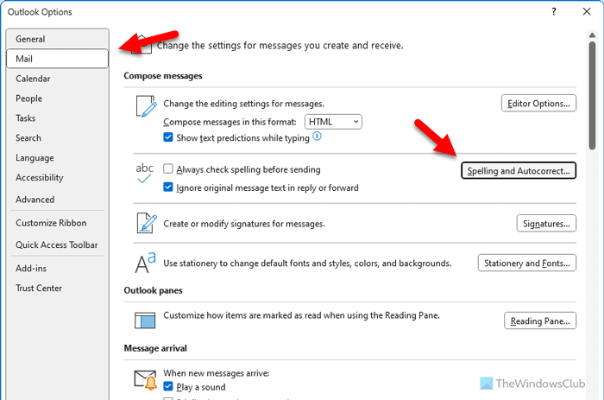The image size is (604, 400).
Task: Click the editing settings pencil icon
Action: 144,107
